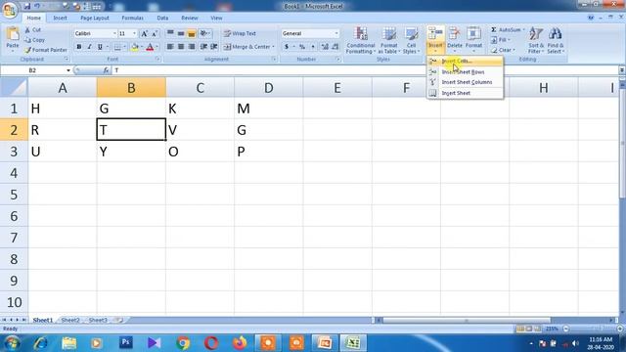Click Copy in the Clipboard group

point(34,40)
